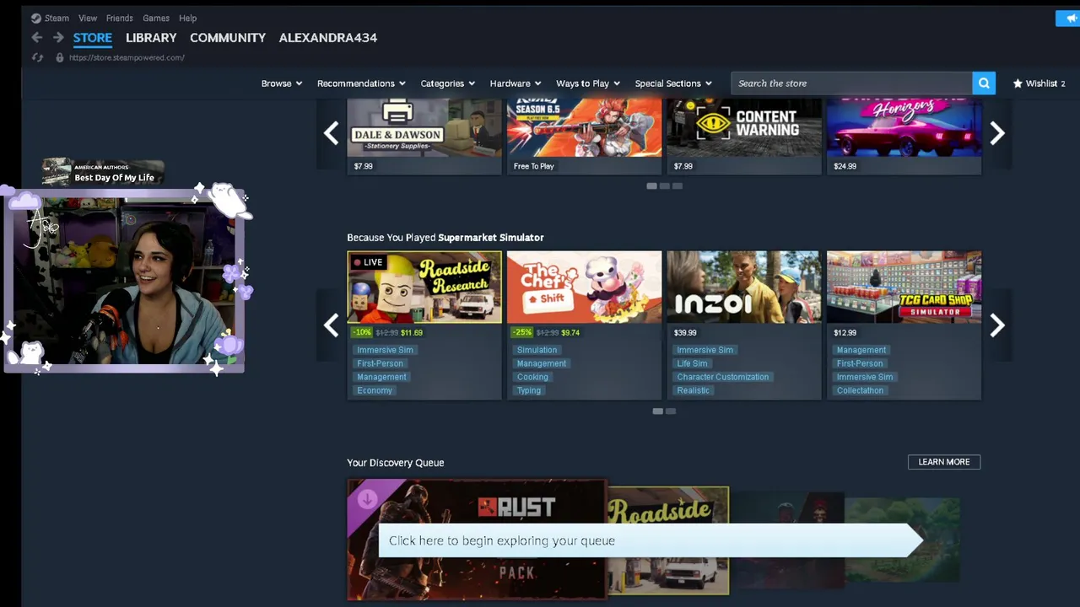Click the -25% discount badge on Chef's Shift
This screenshot has height=607, width=1080.
click(x=521, y=332)
